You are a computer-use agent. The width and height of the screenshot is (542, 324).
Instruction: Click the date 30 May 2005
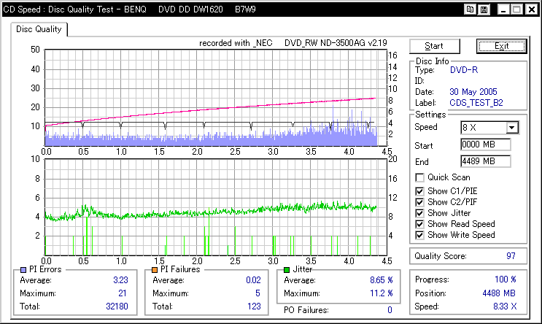[x=473, y=92]
